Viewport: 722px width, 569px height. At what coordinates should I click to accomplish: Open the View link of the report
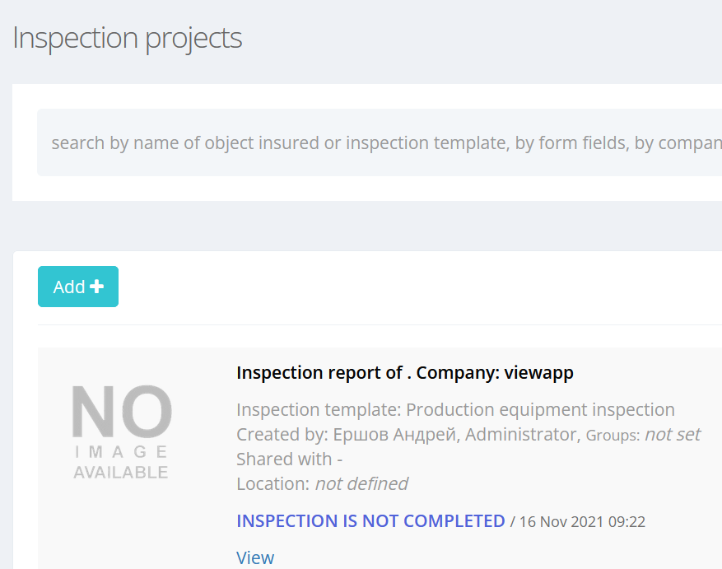click(x=255, y=557)
